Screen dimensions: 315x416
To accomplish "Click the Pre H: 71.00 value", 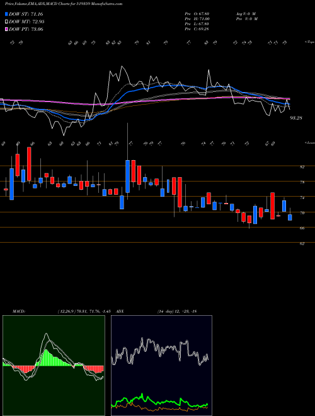I will [197, 19].
